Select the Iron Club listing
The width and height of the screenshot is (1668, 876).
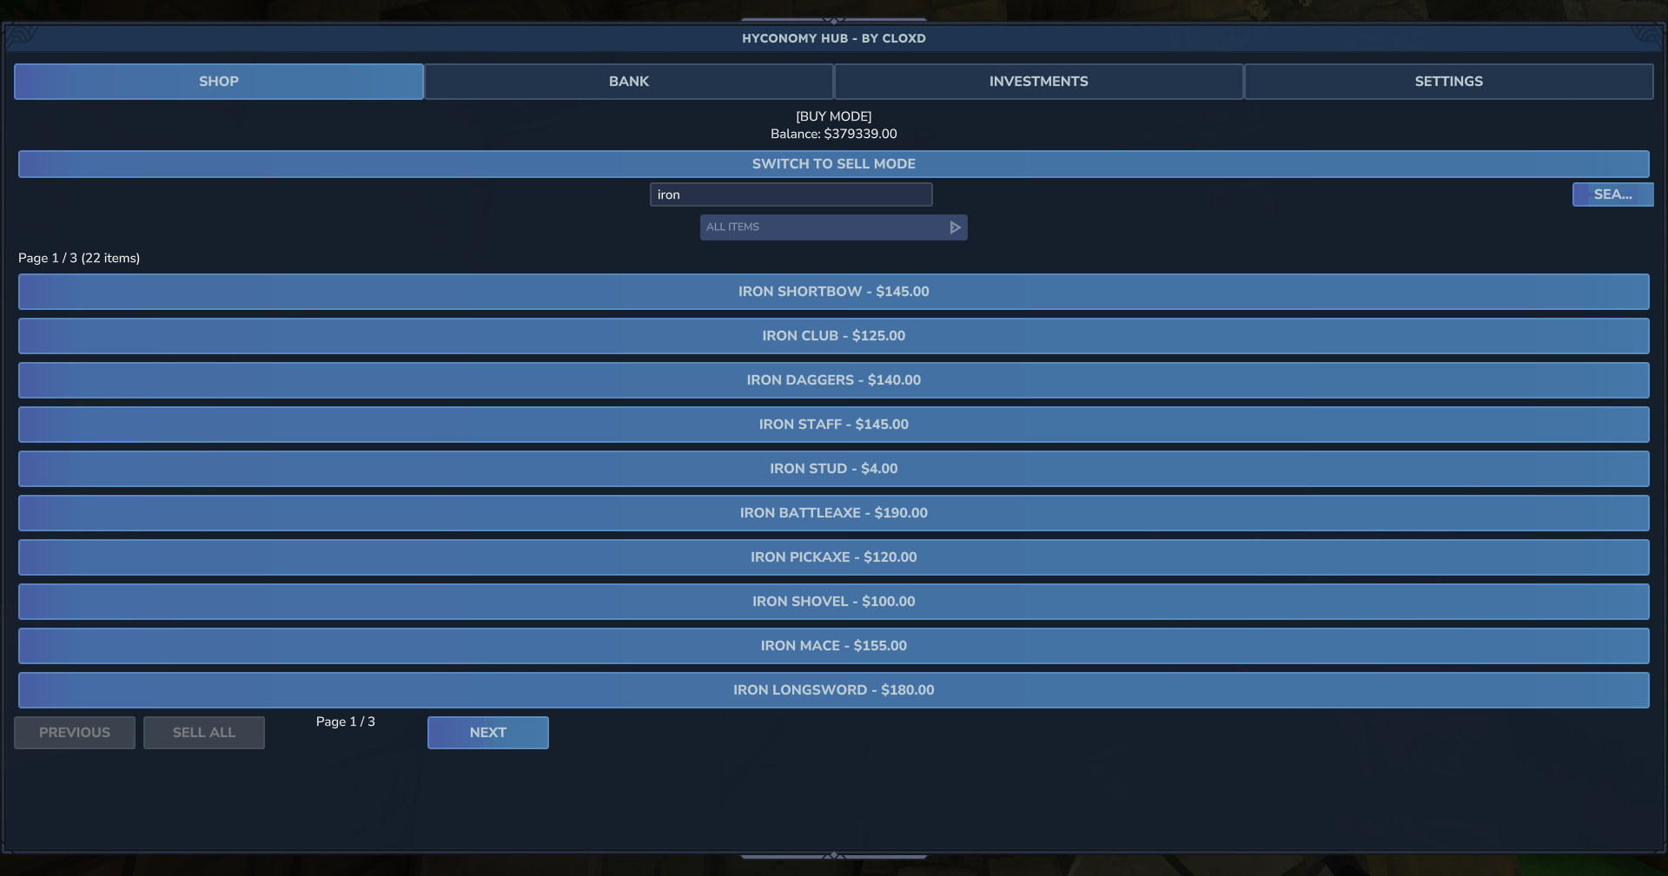coord(833,336)
